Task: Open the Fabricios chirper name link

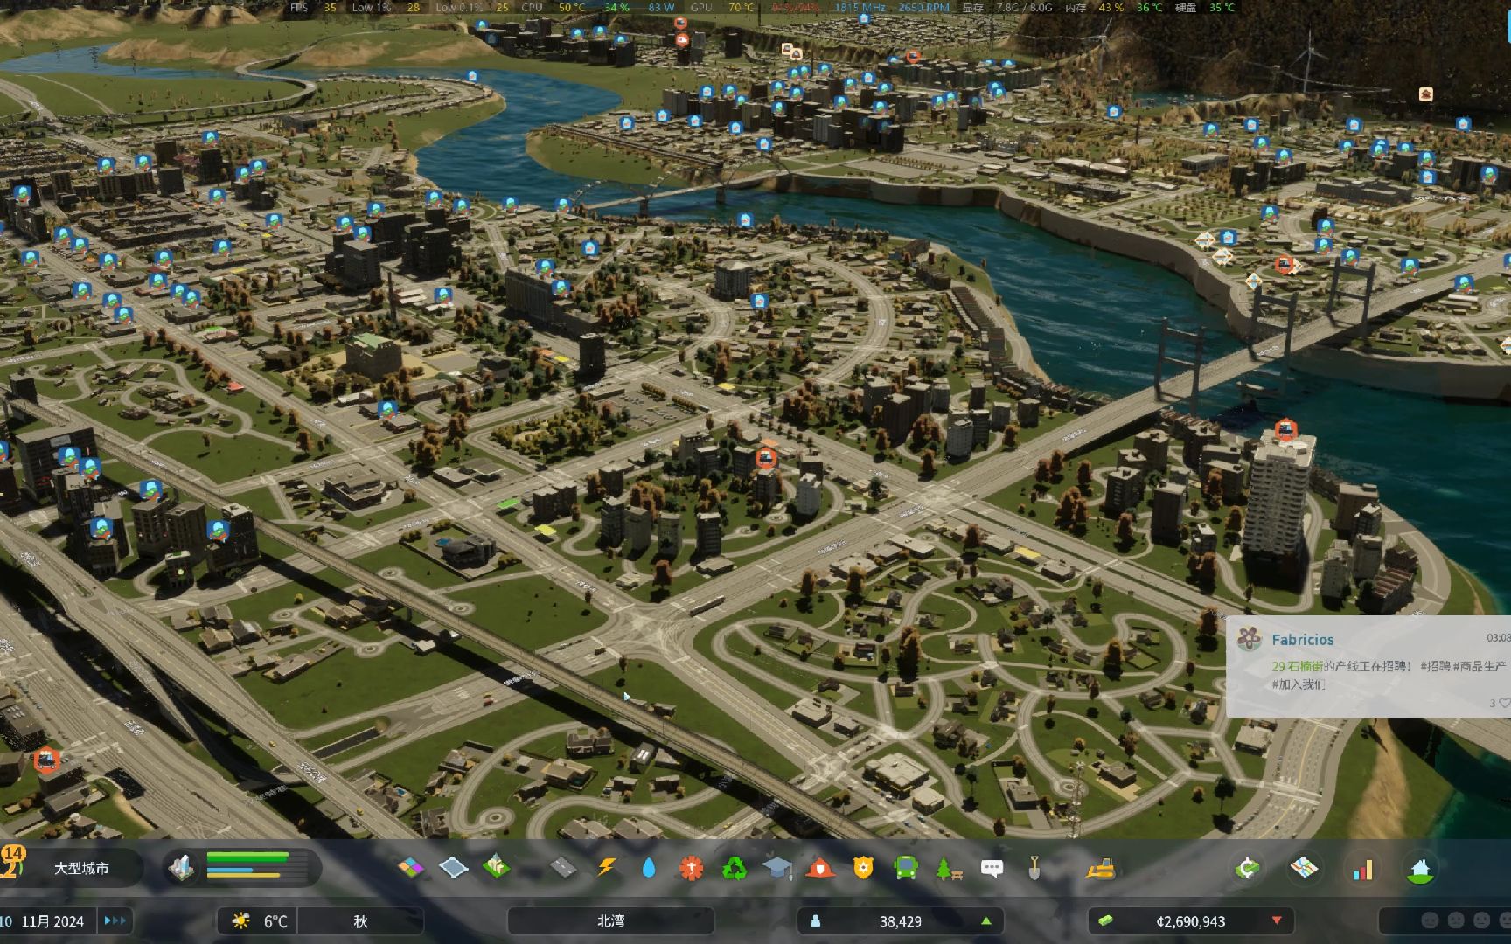Action: tap(1303, 640)
